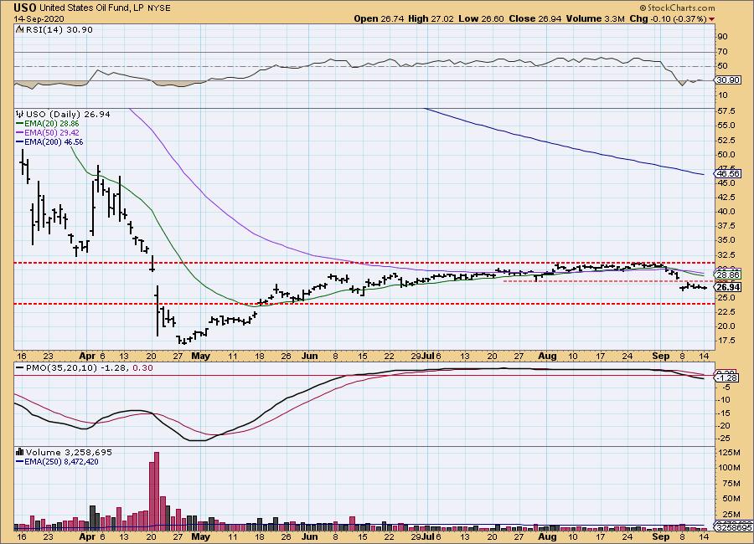Image resolution: width=754 pixels, height=544 pixels.
Task: Click the RSI(14) indicator icon
Action: (x=19, y=29)
